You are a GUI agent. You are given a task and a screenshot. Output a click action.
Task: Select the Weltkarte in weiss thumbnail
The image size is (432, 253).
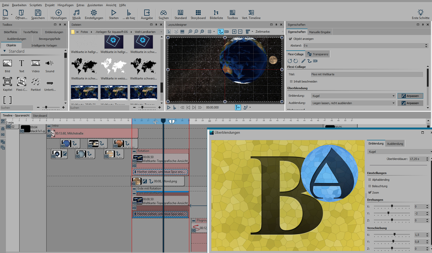tap(114, 66)
